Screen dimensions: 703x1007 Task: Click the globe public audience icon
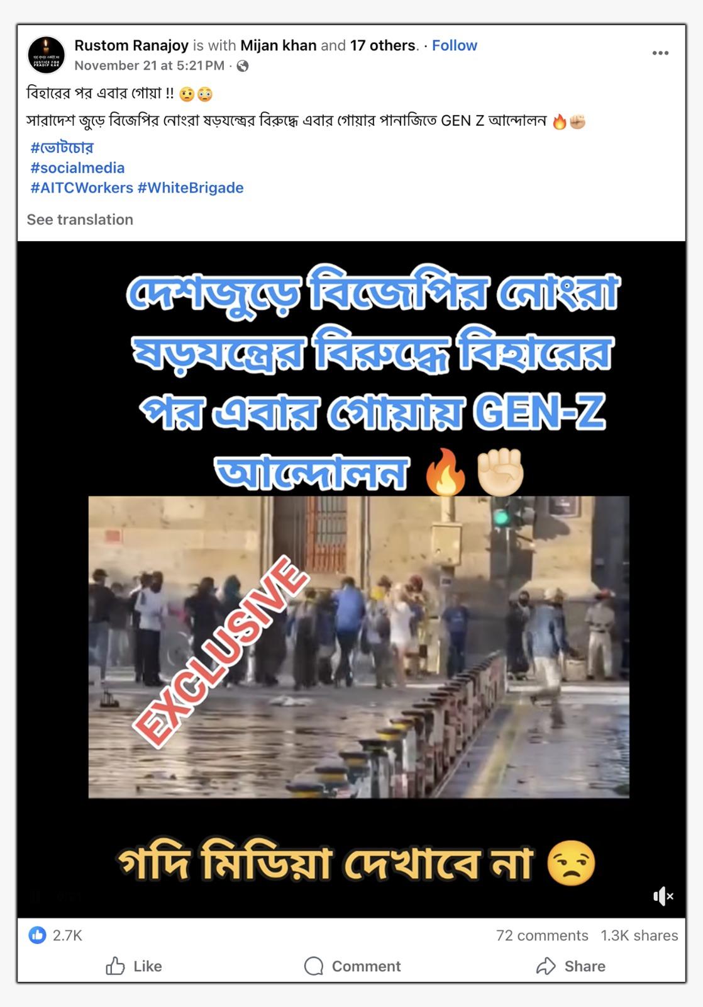pos(242,66)
